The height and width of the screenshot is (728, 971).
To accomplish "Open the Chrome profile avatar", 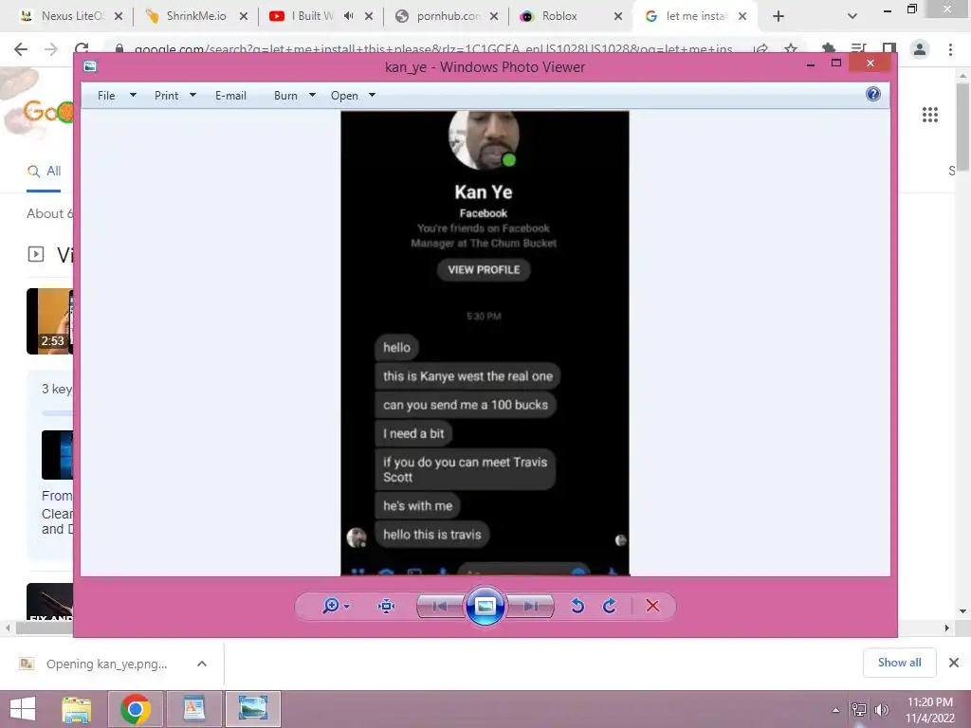I will tap(920, 49).
